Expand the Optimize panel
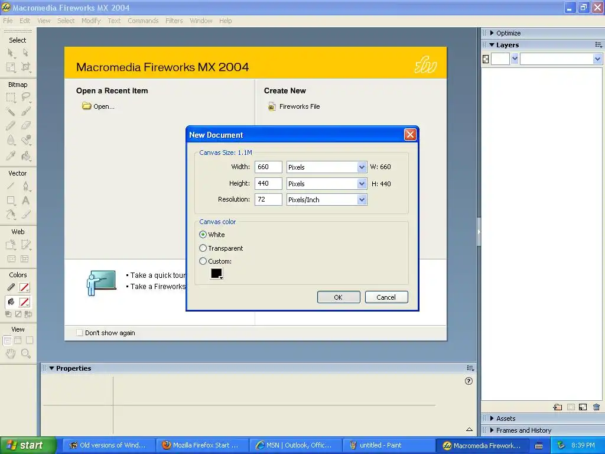Image resolution: width=605 pixels, height=454 pixels. 492,33
